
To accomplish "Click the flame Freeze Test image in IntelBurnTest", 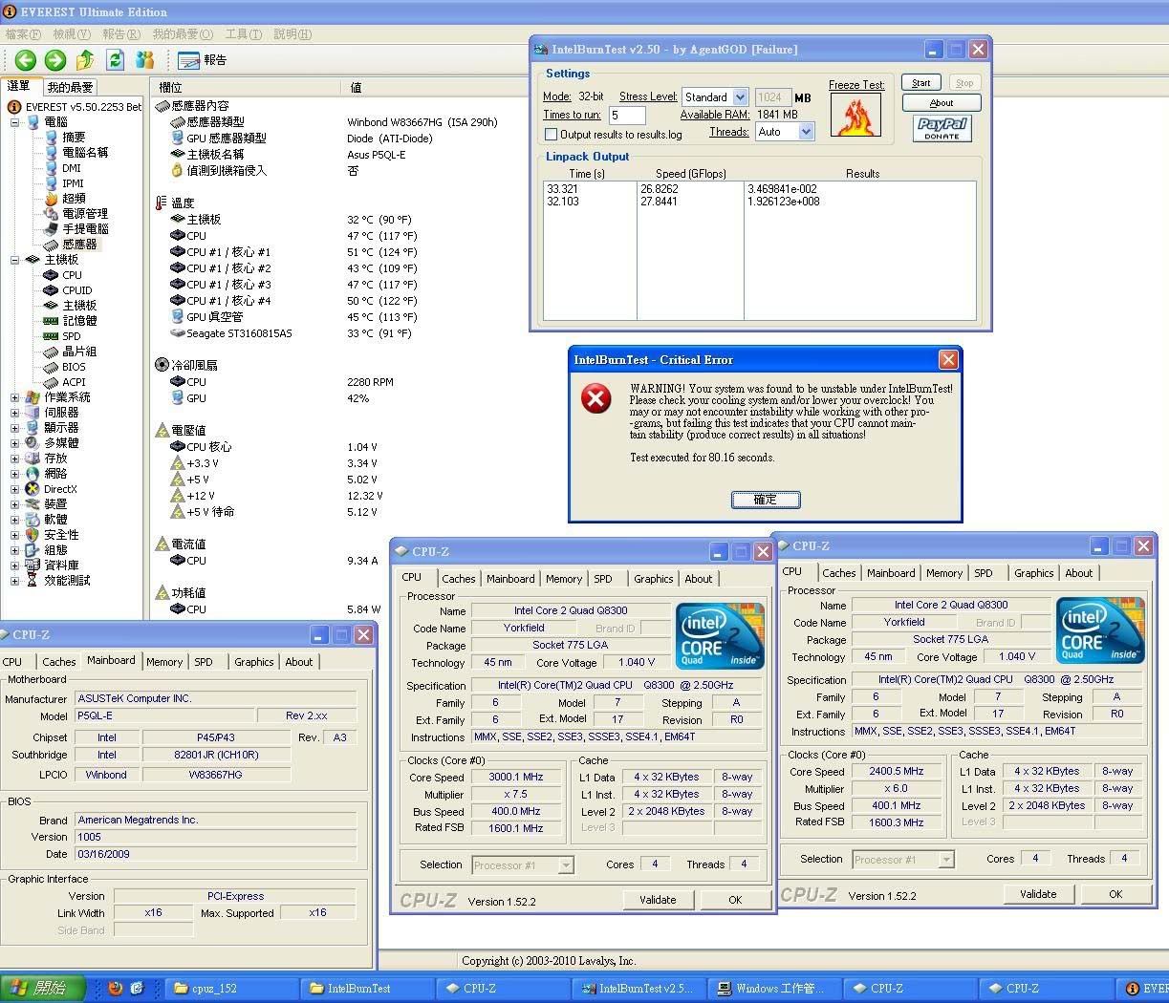I will click(x=855, y=115).
